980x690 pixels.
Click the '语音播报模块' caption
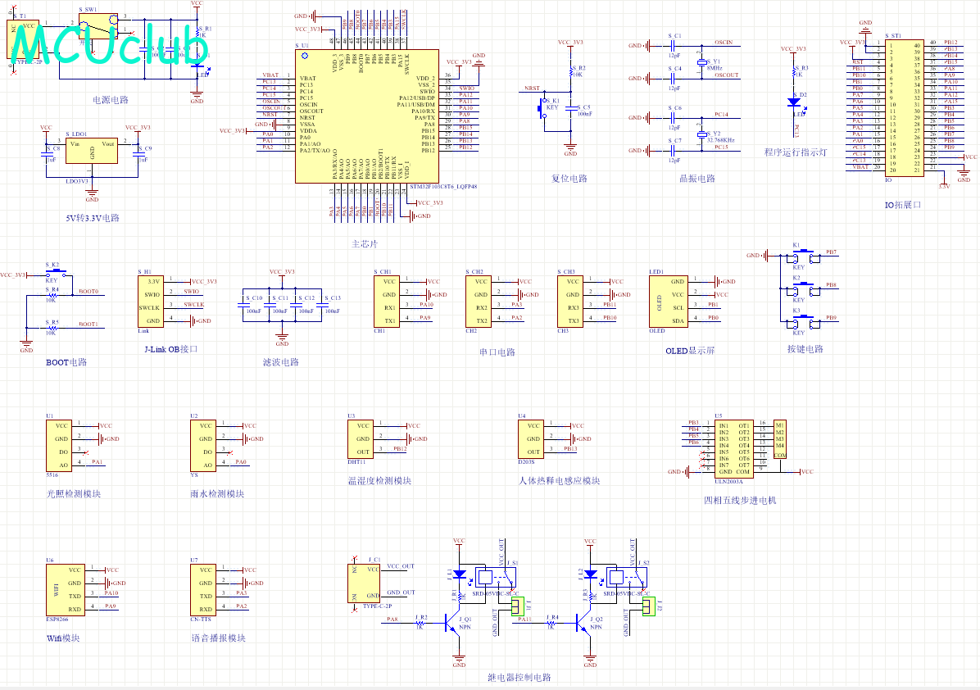[x=219, y=638]
